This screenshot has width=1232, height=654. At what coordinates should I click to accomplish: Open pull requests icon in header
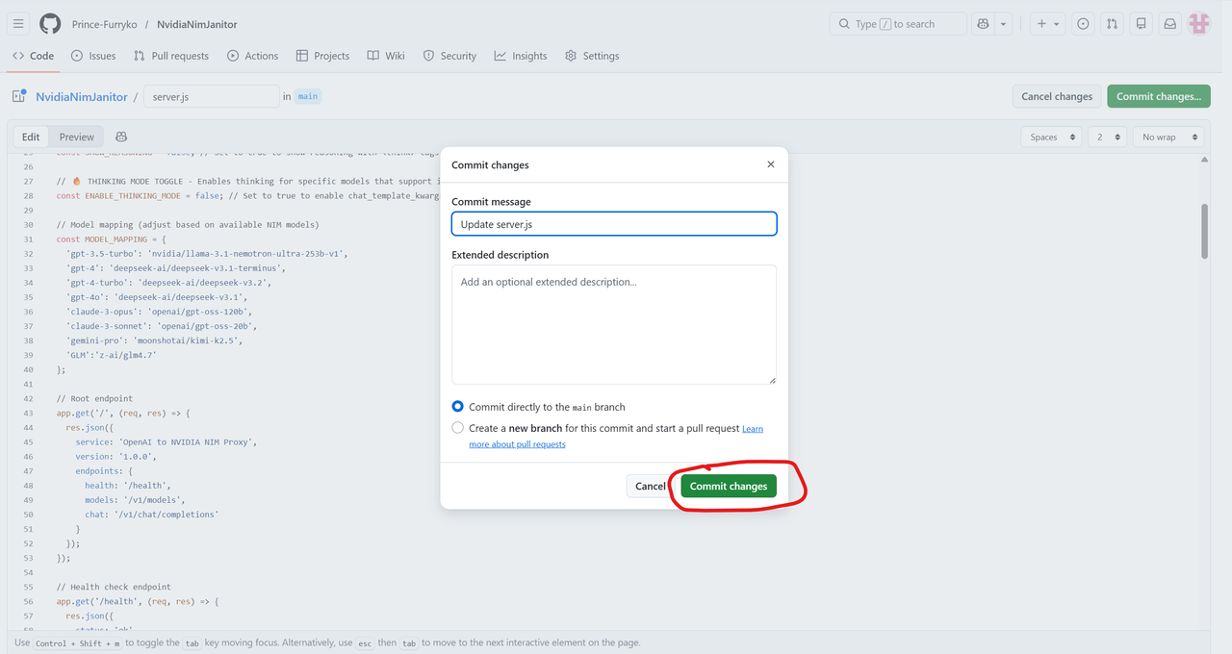coord(1112,24)
